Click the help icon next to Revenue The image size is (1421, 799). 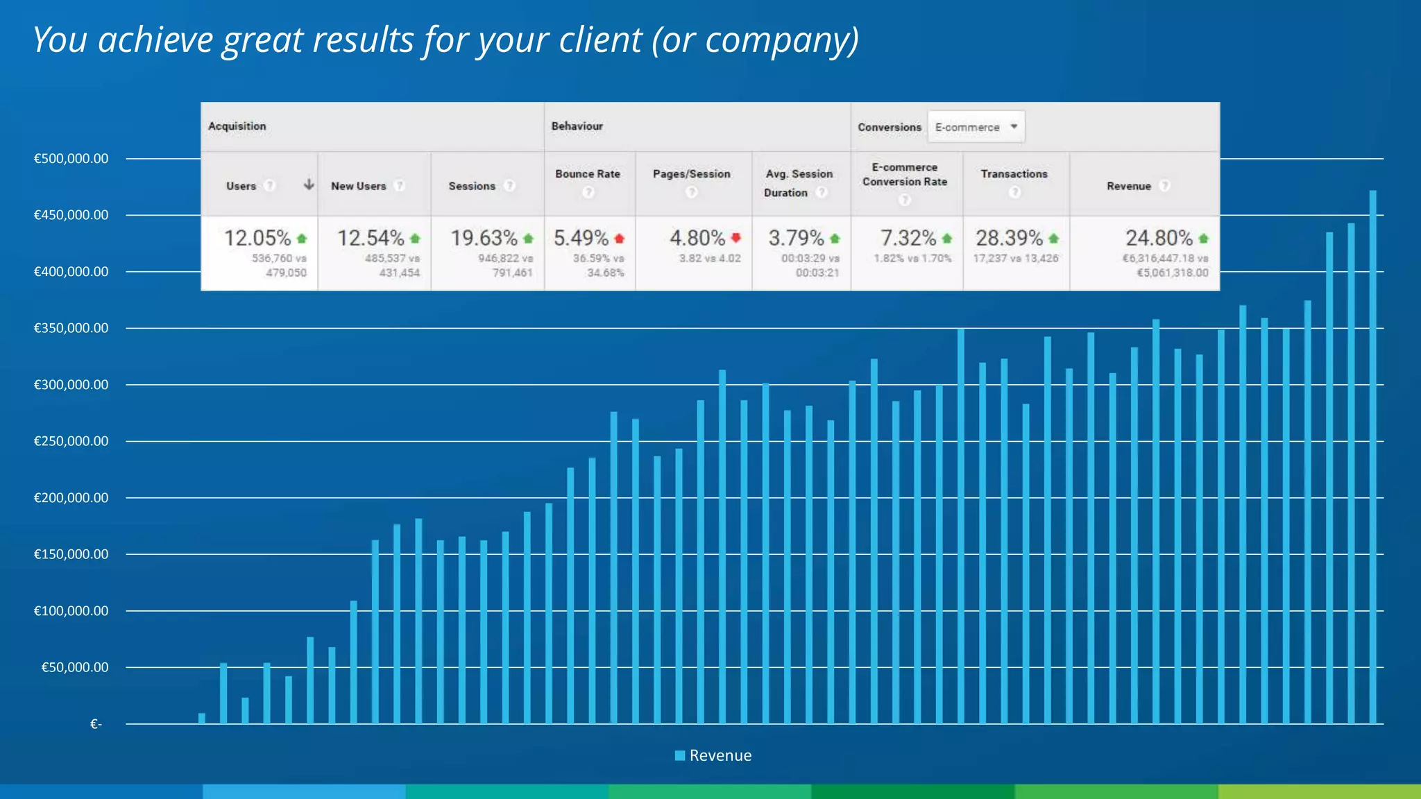(x=1165, y=185)
